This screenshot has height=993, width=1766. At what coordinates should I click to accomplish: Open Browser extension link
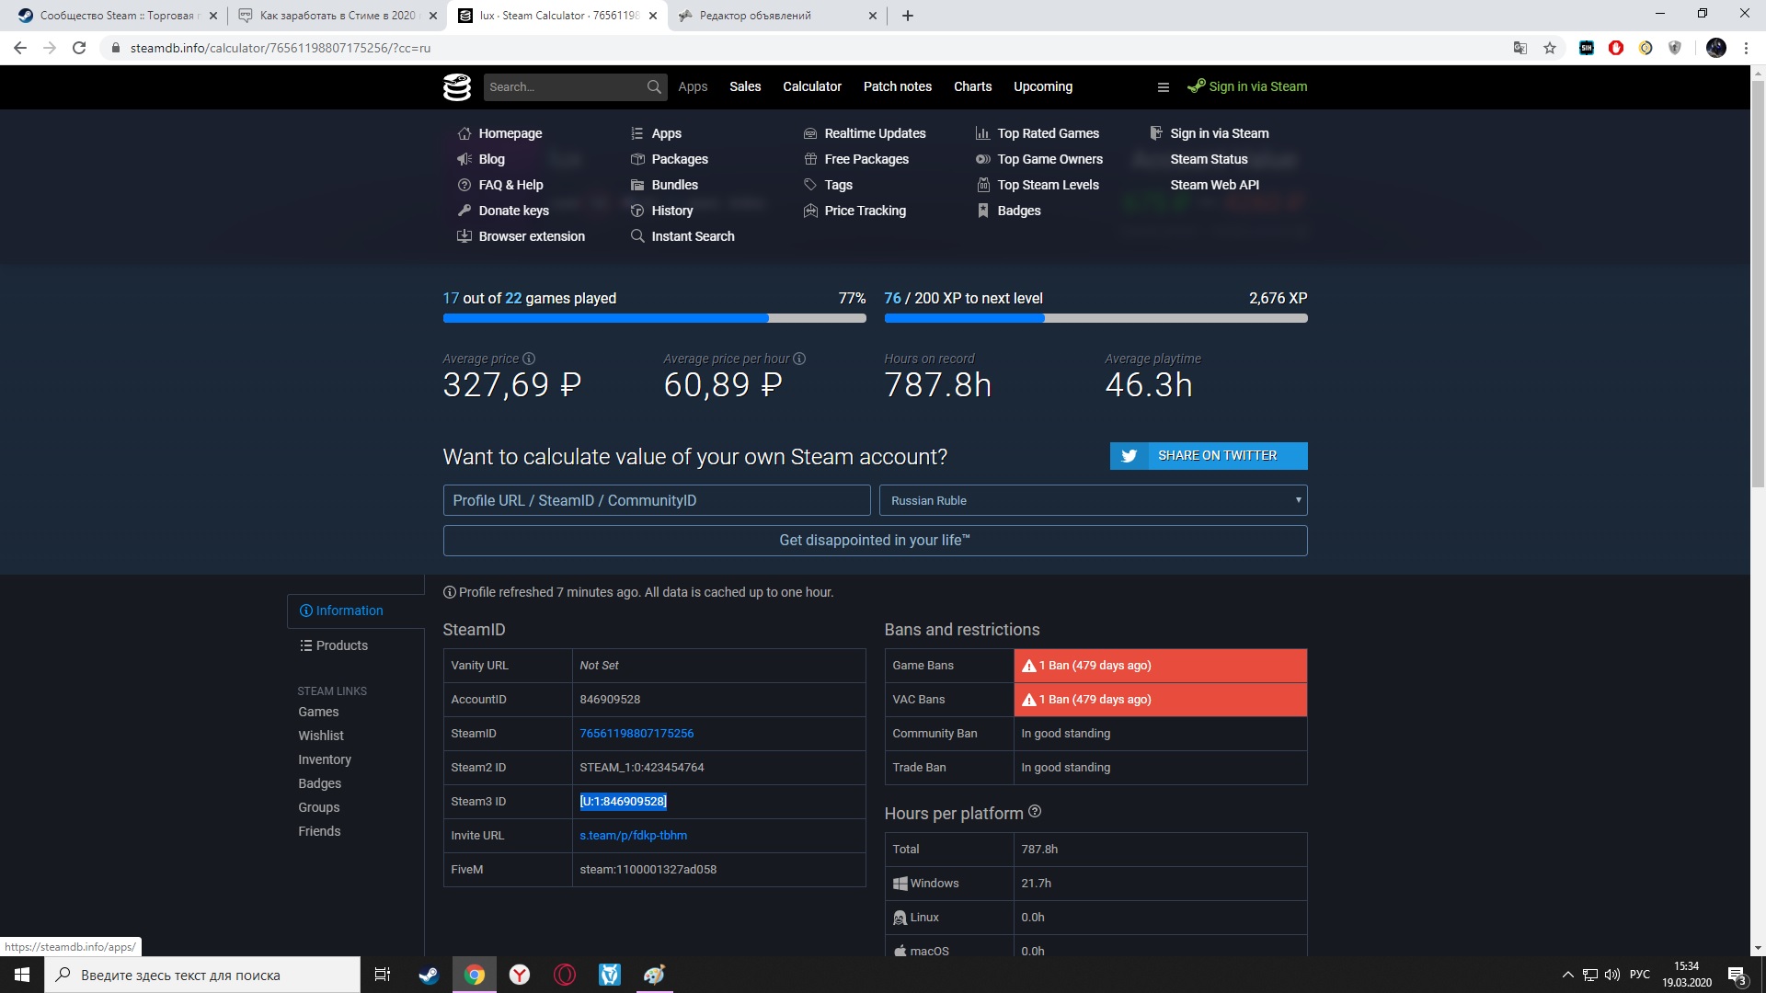coord(521,236)
